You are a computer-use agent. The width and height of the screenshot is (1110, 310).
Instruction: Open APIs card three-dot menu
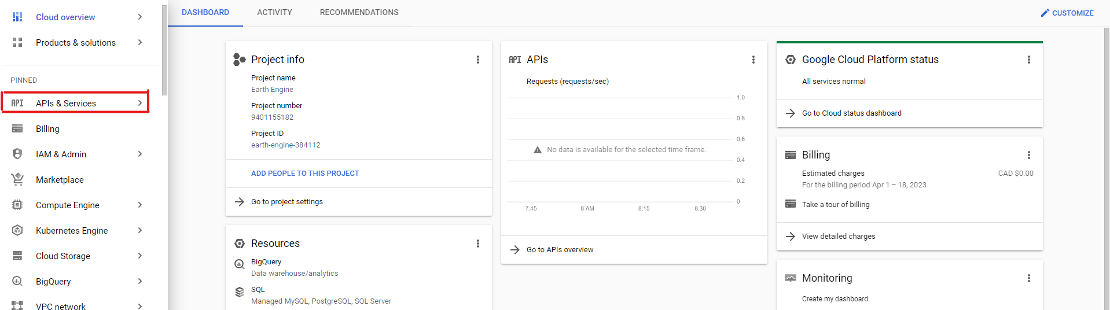pos(754,60)
